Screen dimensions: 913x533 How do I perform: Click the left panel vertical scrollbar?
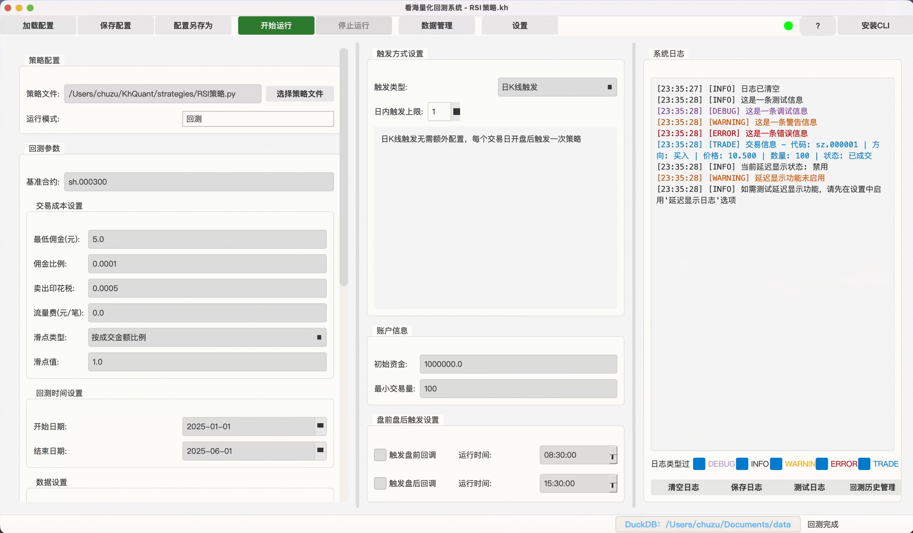tap(343, 167)
